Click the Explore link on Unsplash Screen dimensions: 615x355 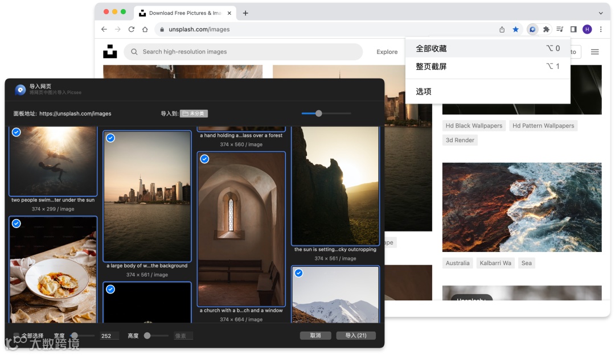[x=387, y=52]
